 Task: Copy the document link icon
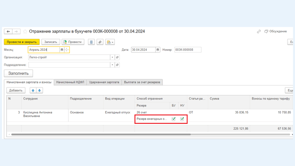[259, 31]
